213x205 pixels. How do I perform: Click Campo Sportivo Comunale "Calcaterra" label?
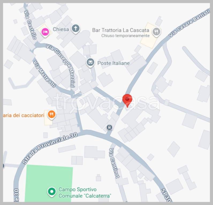85,192
